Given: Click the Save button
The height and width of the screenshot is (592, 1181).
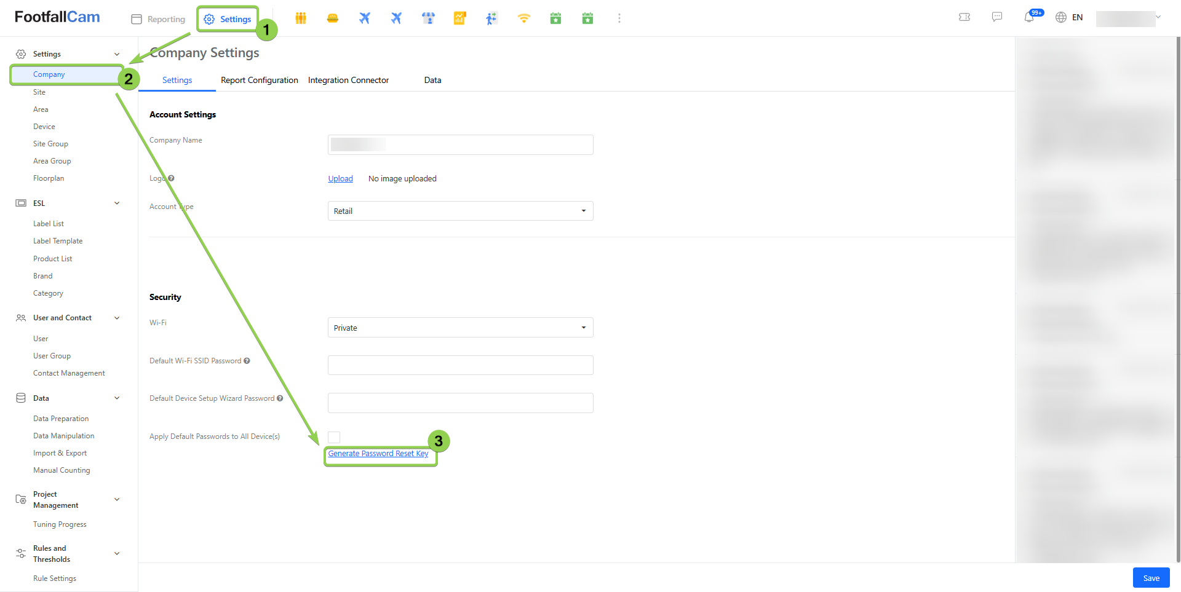Looking at the screenshot, I should click(x=1151, y=578).
